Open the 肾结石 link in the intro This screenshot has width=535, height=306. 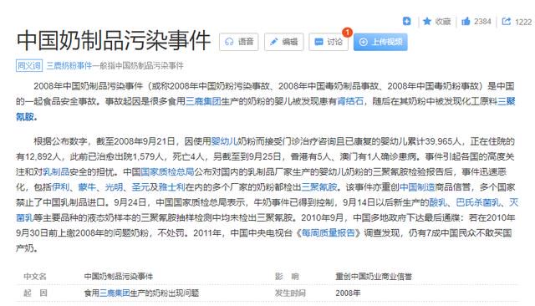point(350,101)
